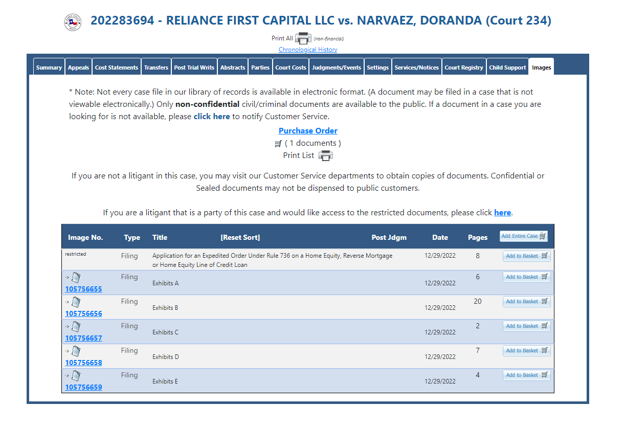
Task: Click the 'restricted' label in first row
Action: pyautogui.click(x=76, y=254)
